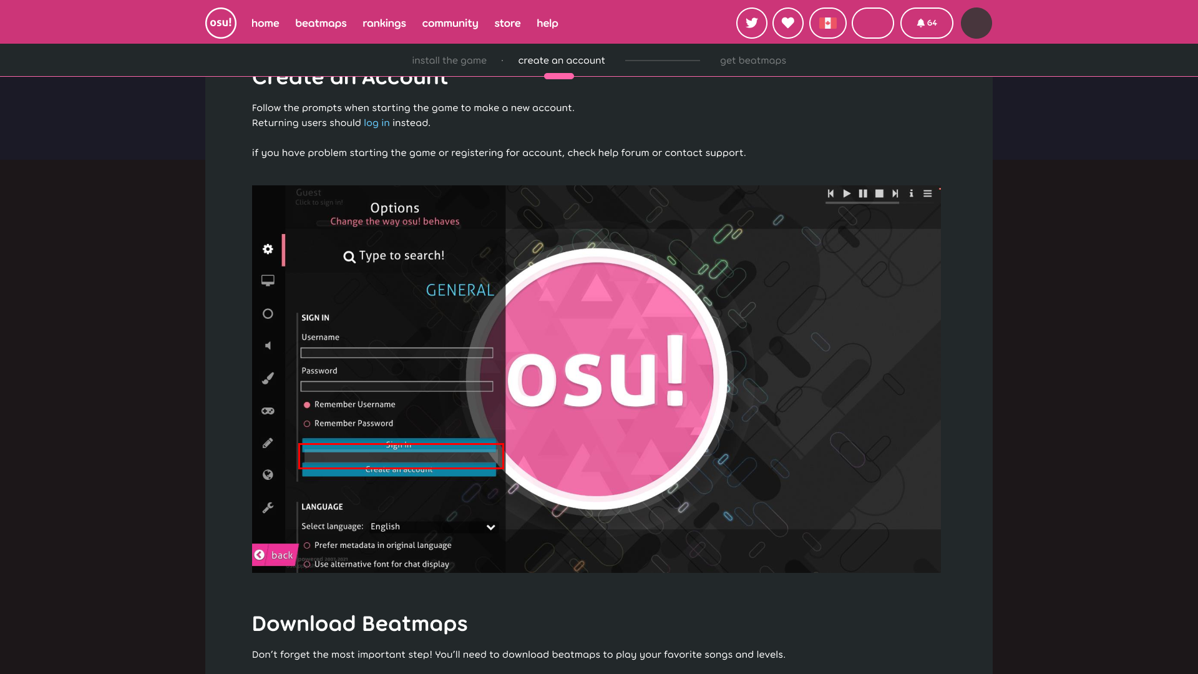
Task: Pause the slideshow playback control
Action: [862, 193]
